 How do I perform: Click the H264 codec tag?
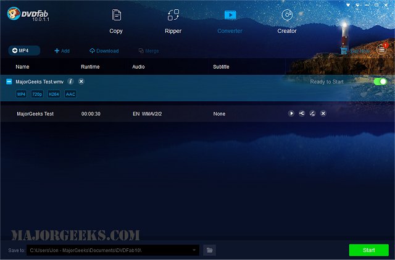click(x=54, y=94)
